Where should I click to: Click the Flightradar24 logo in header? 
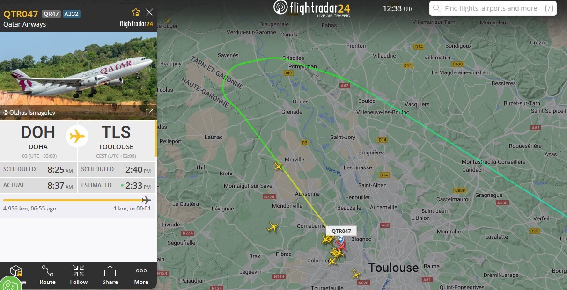pos(312,8)
